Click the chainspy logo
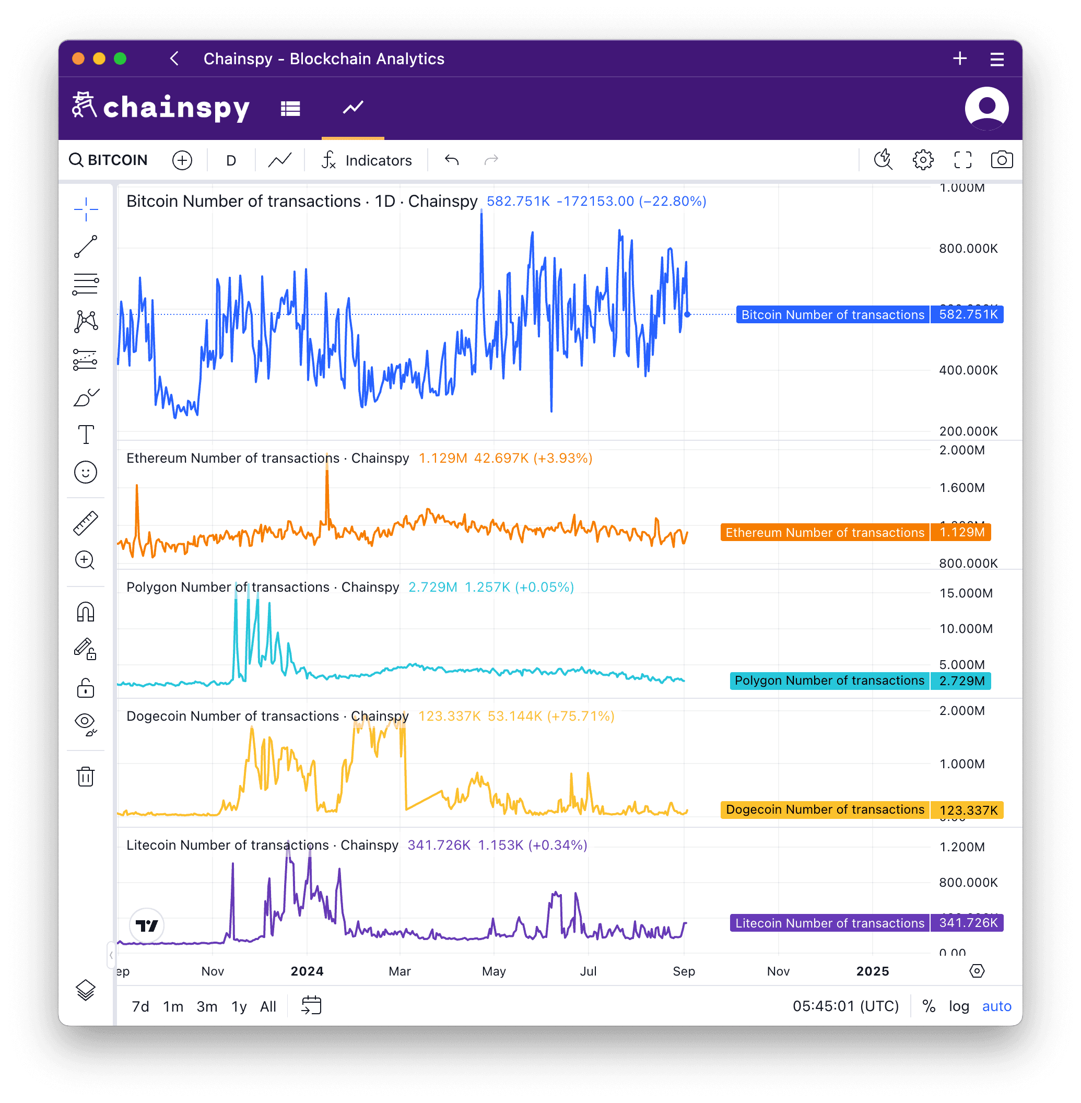This screenshot has height=1103, width=1081. pyautogui.click(x=161, y=107)
